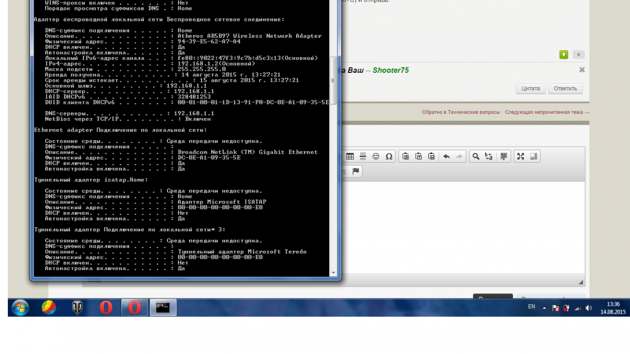The width and height of the screenshot is (630, 354).
Task: Insert horizontal line from editor toolbar
Action: (363, 156)
